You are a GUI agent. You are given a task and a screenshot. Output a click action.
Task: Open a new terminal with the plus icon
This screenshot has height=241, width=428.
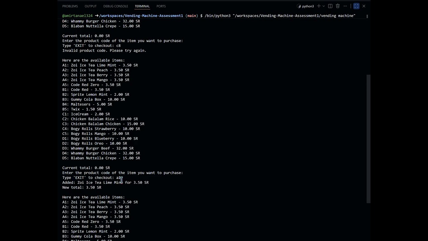[x=319, y=6]
